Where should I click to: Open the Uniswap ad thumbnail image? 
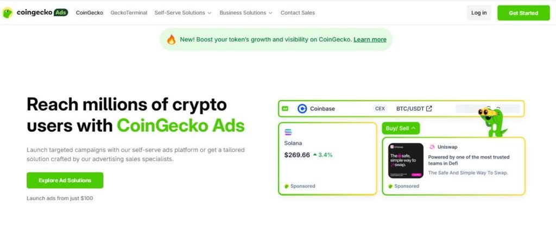406,160
